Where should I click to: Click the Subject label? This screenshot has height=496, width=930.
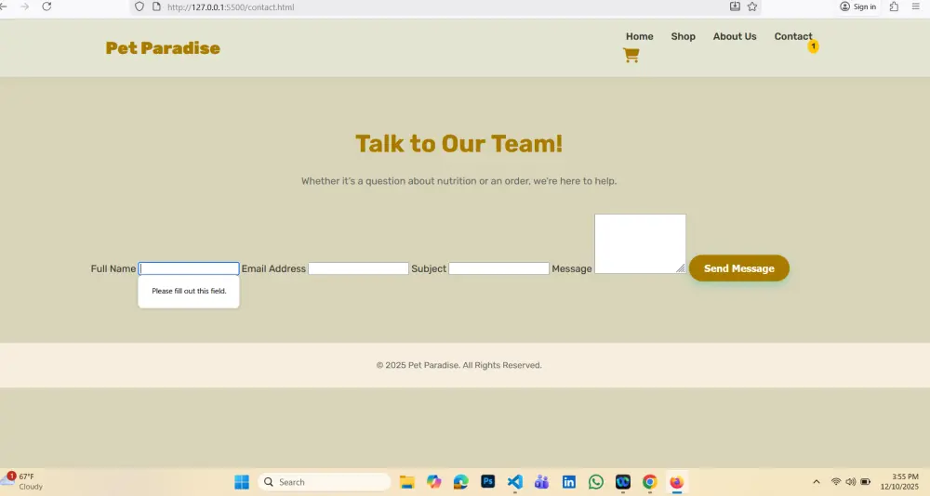[x=428, y=268]
